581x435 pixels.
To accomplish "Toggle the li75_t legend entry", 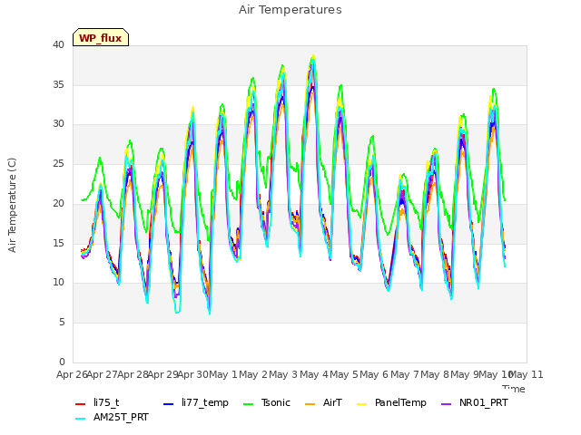I will tap(97, 402).
